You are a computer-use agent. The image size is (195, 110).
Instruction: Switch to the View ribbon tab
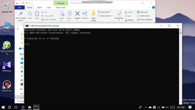[49, 7]
